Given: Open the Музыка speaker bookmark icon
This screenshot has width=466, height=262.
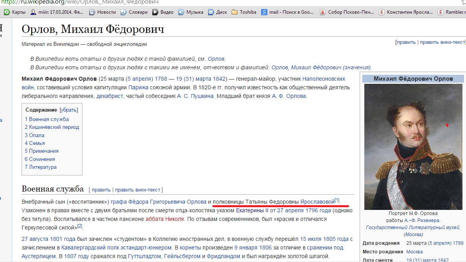Looking at the screenshot, I should pyautogui.click(x=181, y=12).
